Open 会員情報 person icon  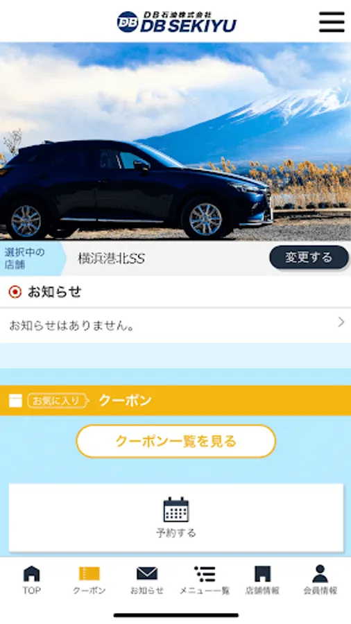(320, 573)
